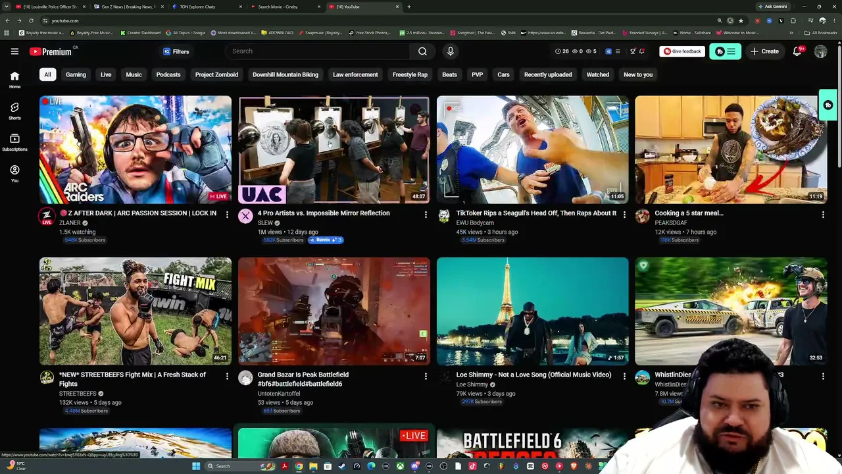Open the account avatar menu

coord(820,51)
